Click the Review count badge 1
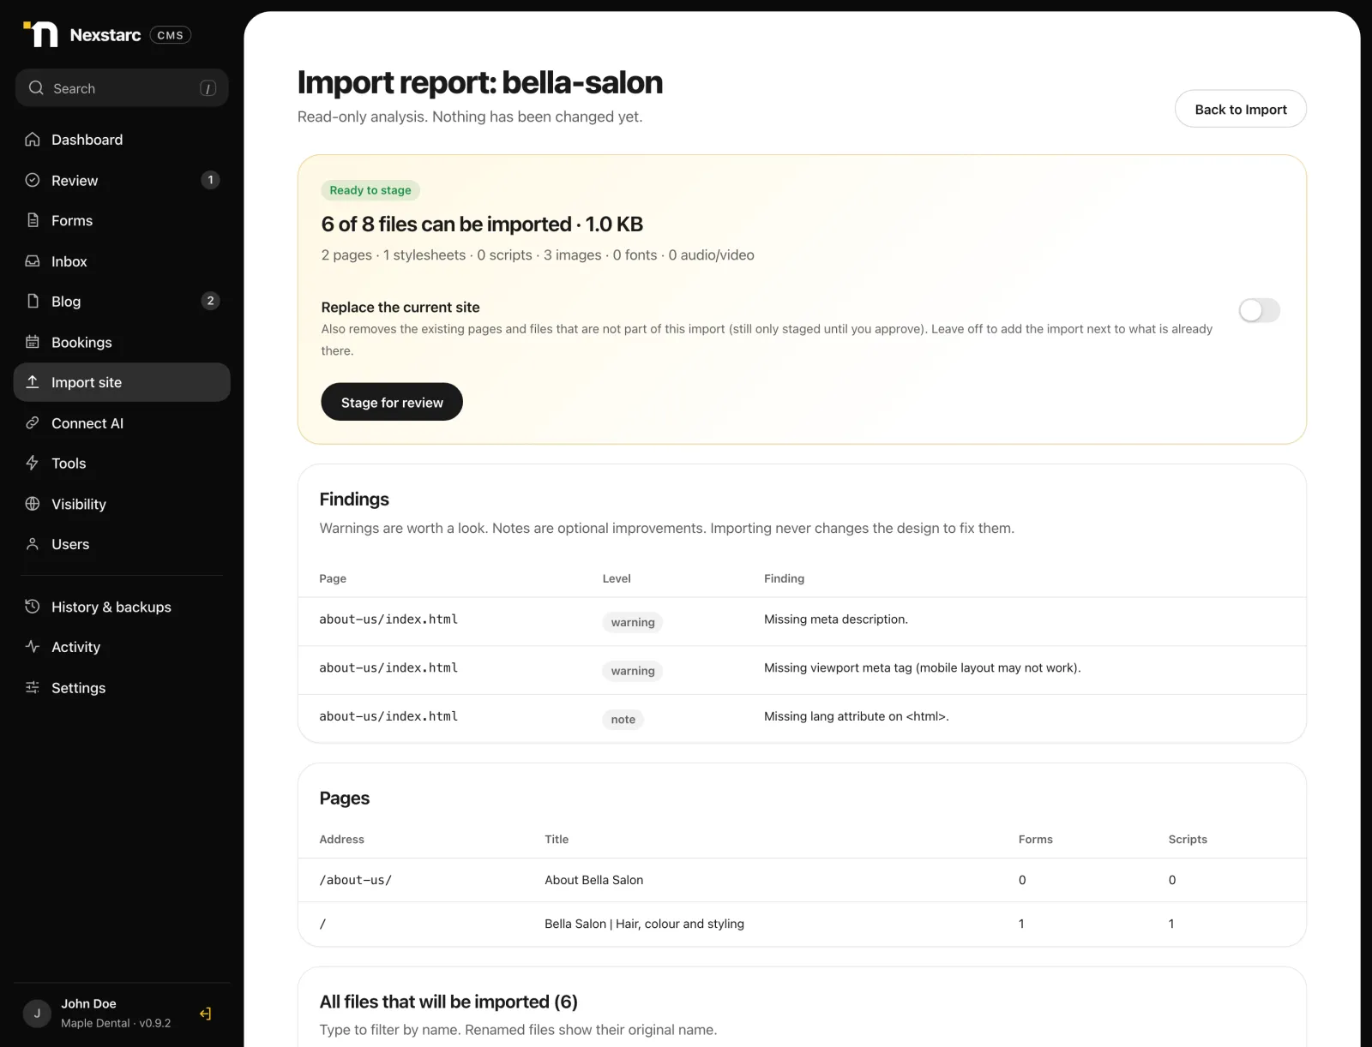 210,180
